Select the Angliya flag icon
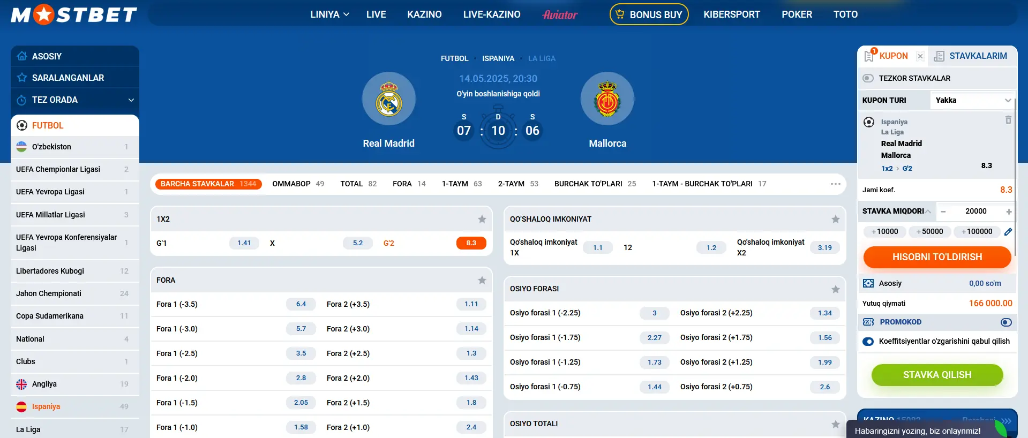1028x438 pixels. click(x=21, y=384)
